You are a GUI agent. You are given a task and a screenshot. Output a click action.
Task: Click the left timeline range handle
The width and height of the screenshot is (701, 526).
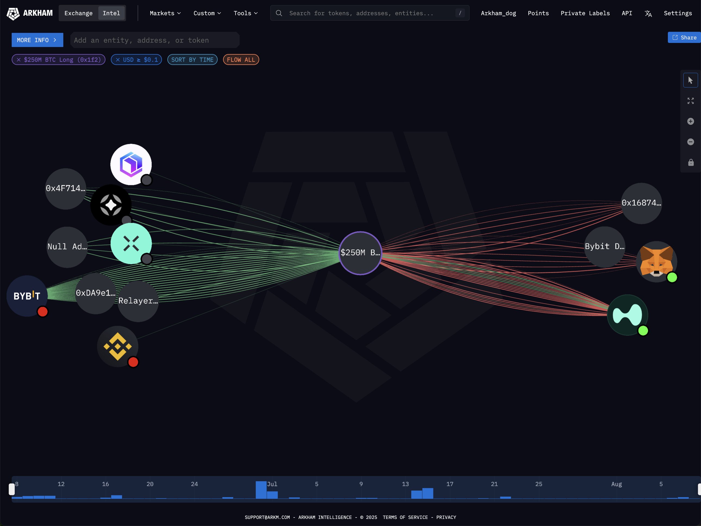[x=12, y=489]
